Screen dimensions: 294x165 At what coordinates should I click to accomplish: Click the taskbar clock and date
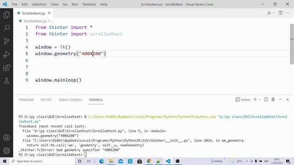point(277,161)
